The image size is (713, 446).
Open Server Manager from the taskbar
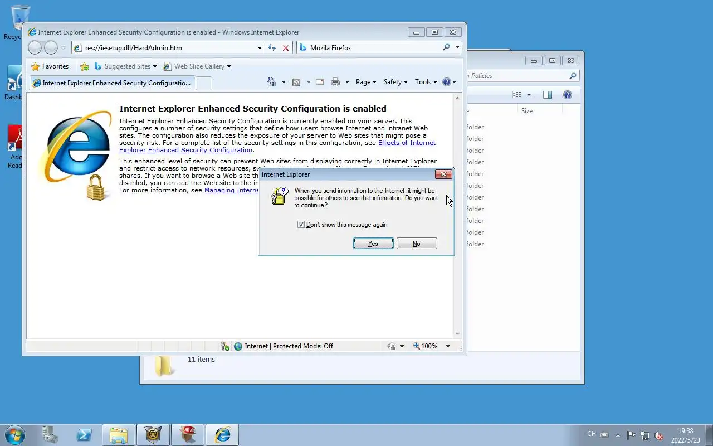point(50,435)
